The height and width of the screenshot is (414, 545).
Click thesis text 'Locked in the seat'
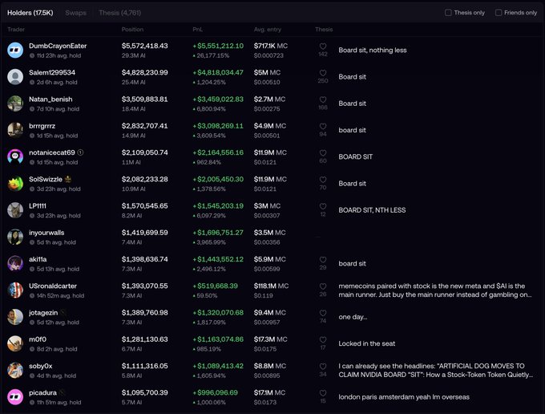pyautogui.click(x=367, y=343)
